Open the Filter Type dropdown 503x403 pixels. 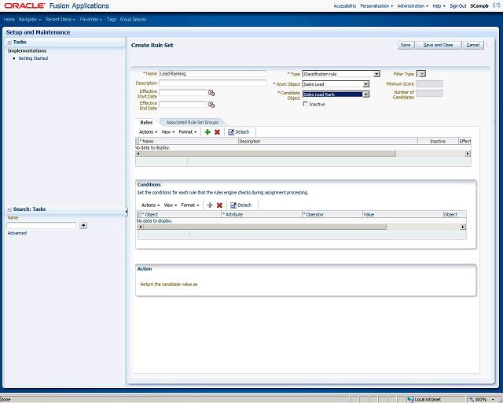(421, 74)
